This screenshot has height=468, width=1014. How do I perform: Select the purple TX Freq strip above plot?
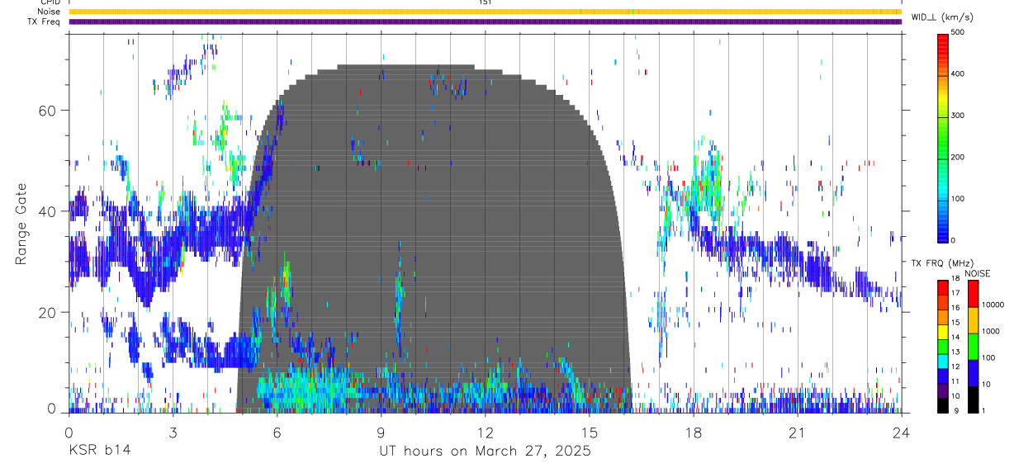[485, 21]
